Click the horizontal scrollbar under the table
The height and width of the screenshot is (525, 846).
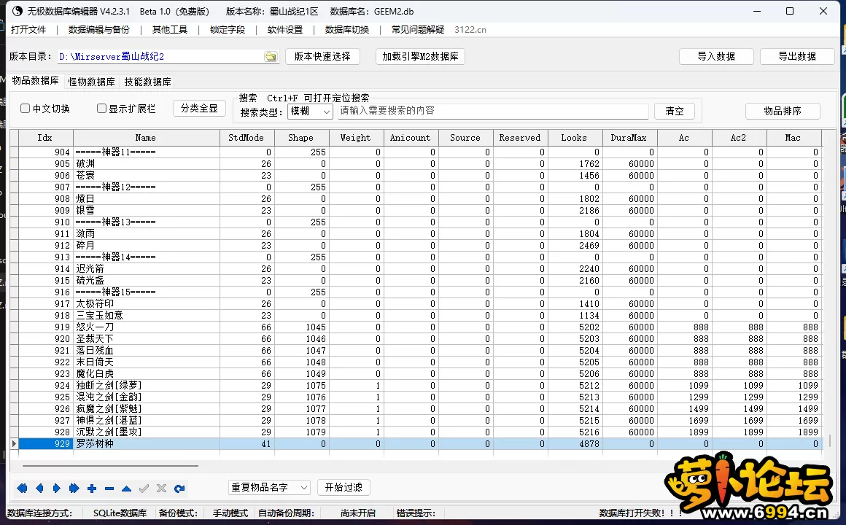110,465
